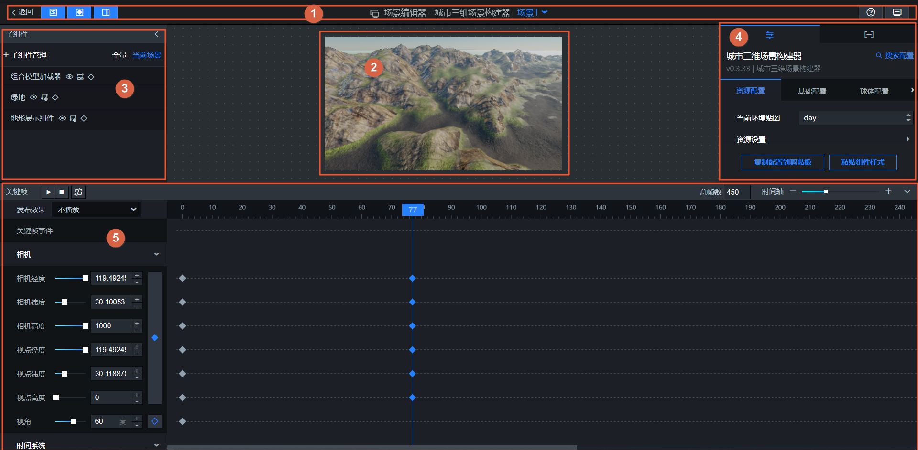Click the keyframe diamond for 绿地
The width and height of the screenshot is (918, 450).
55,97
